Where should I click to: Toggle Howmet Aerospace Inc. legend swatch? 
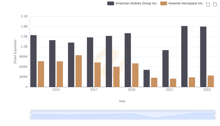(164, 3)
